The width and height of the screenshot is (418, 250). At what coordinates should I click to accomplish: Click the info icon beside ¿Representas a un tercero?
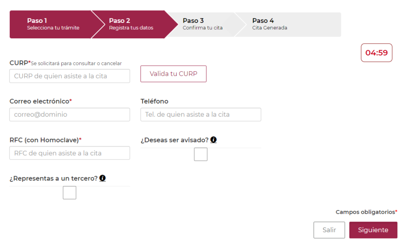pos(102,178)
